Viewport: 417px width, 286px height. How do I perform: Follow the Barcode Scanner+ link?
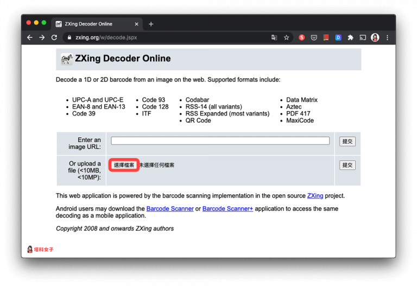tap(228, 208)
